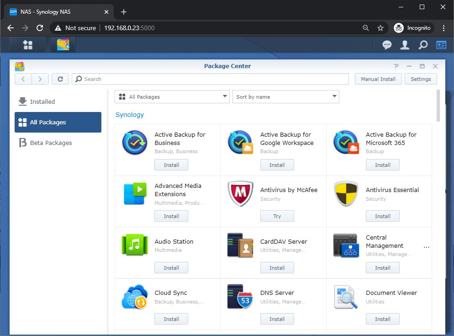Install Antivirus Essential
The height and width of the screenshot is (336, 454).
pos(382,216)
